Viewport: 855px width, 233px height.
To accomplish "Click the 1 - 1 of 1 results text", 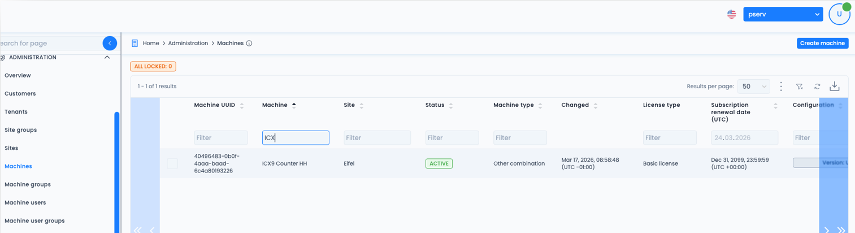I will point(158,87).
